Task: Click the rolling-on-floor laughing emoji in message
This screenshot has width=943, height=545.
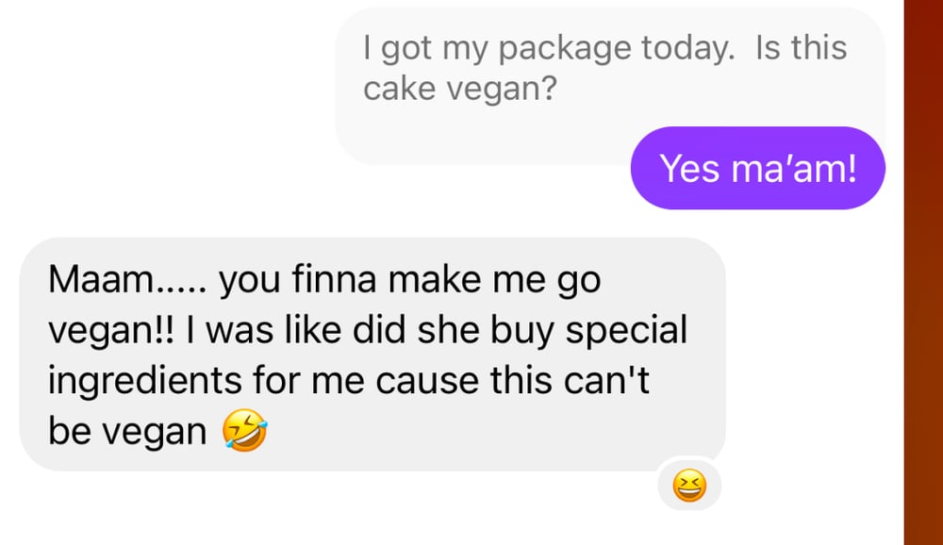Action: click(245, 431)
